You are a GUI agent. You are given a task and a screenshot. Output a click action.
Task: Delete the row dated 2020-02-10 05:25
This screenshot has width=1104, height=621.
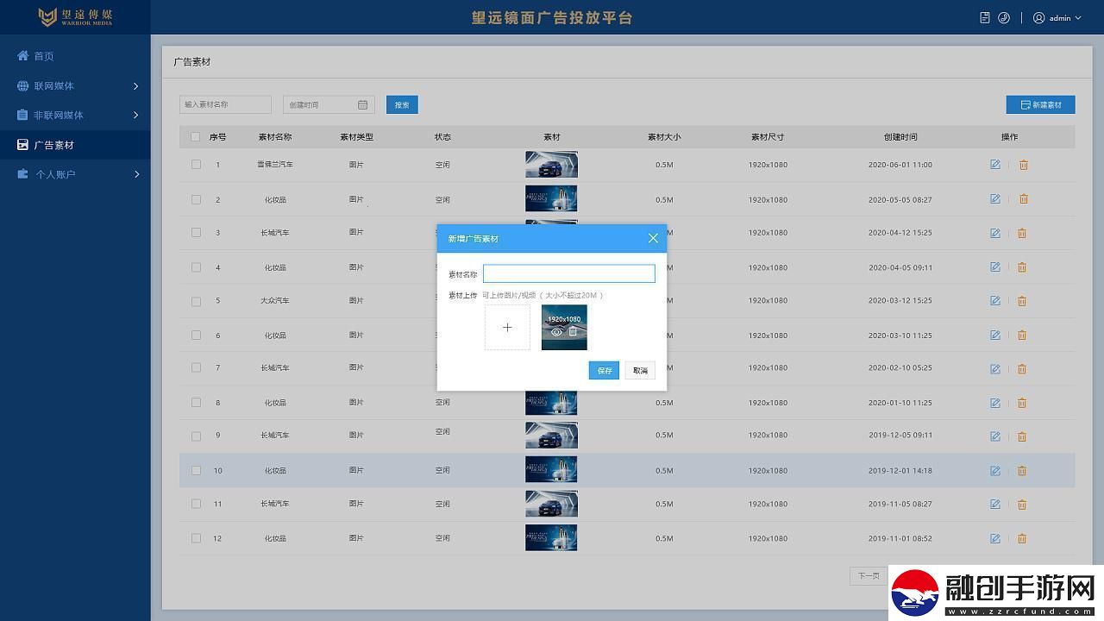[1022, 368]
